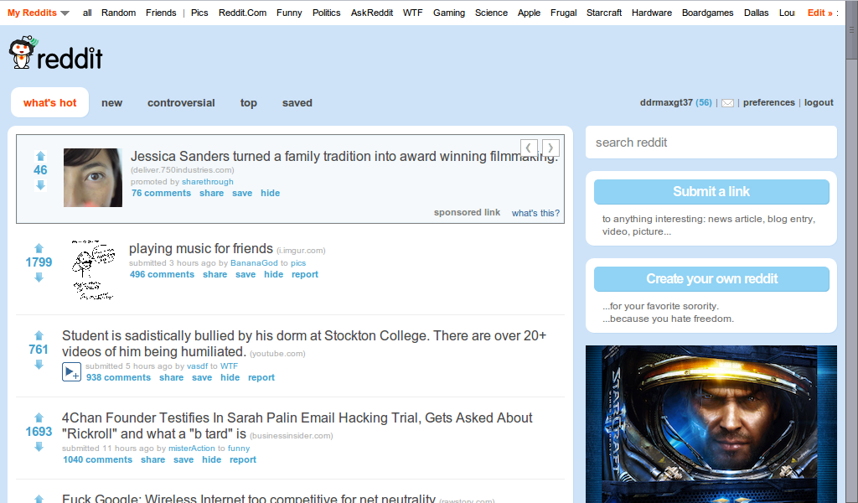858x503 pixels.
Task: Open the 'controversial' tab
Action: [181, 103]
